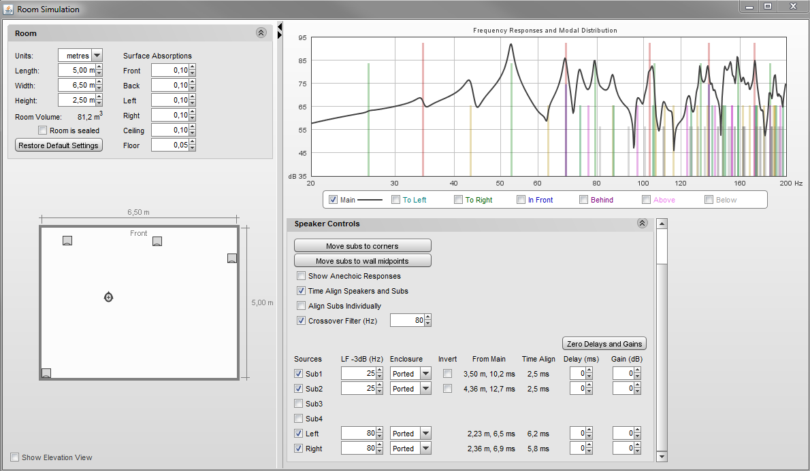The image size is (810, 471).
Task: Click the Crossover Filter frequency field
Action: point(407,320)
